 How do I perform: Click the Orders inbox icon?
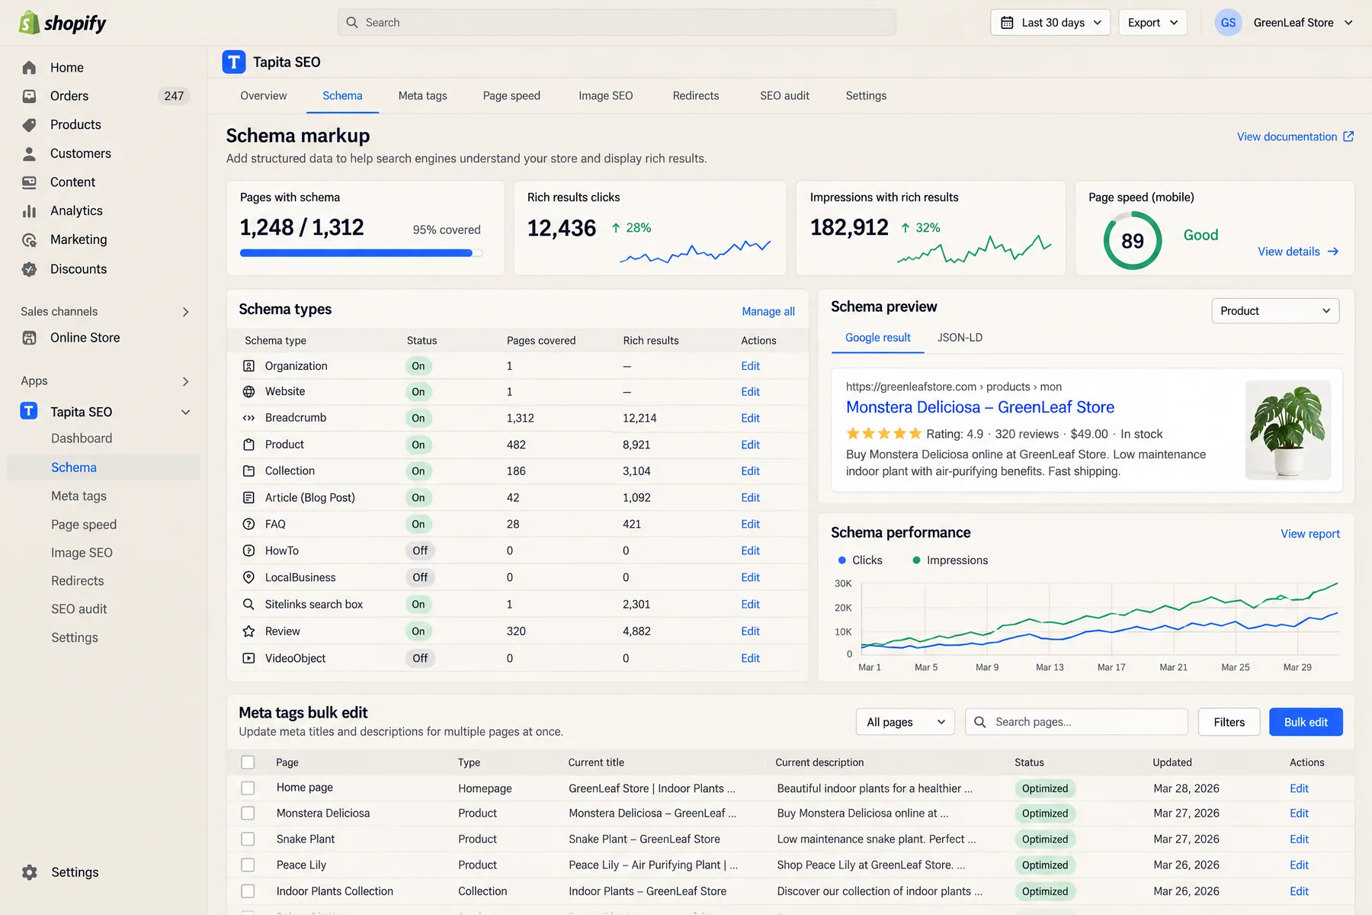coord(29,96)
